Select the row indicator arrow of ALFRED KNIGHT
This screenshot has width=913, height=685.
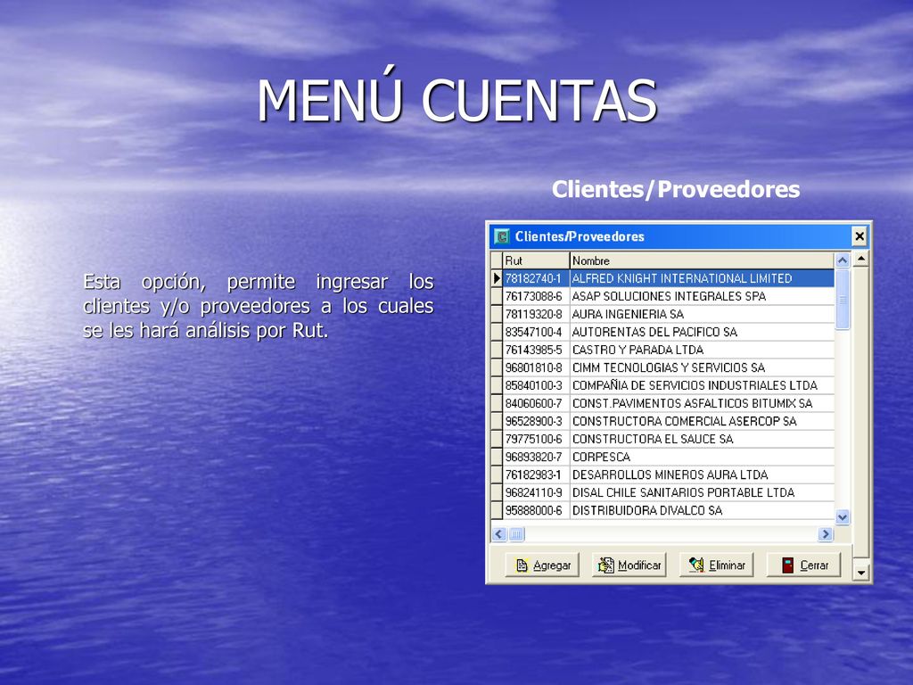click(497, 278)
